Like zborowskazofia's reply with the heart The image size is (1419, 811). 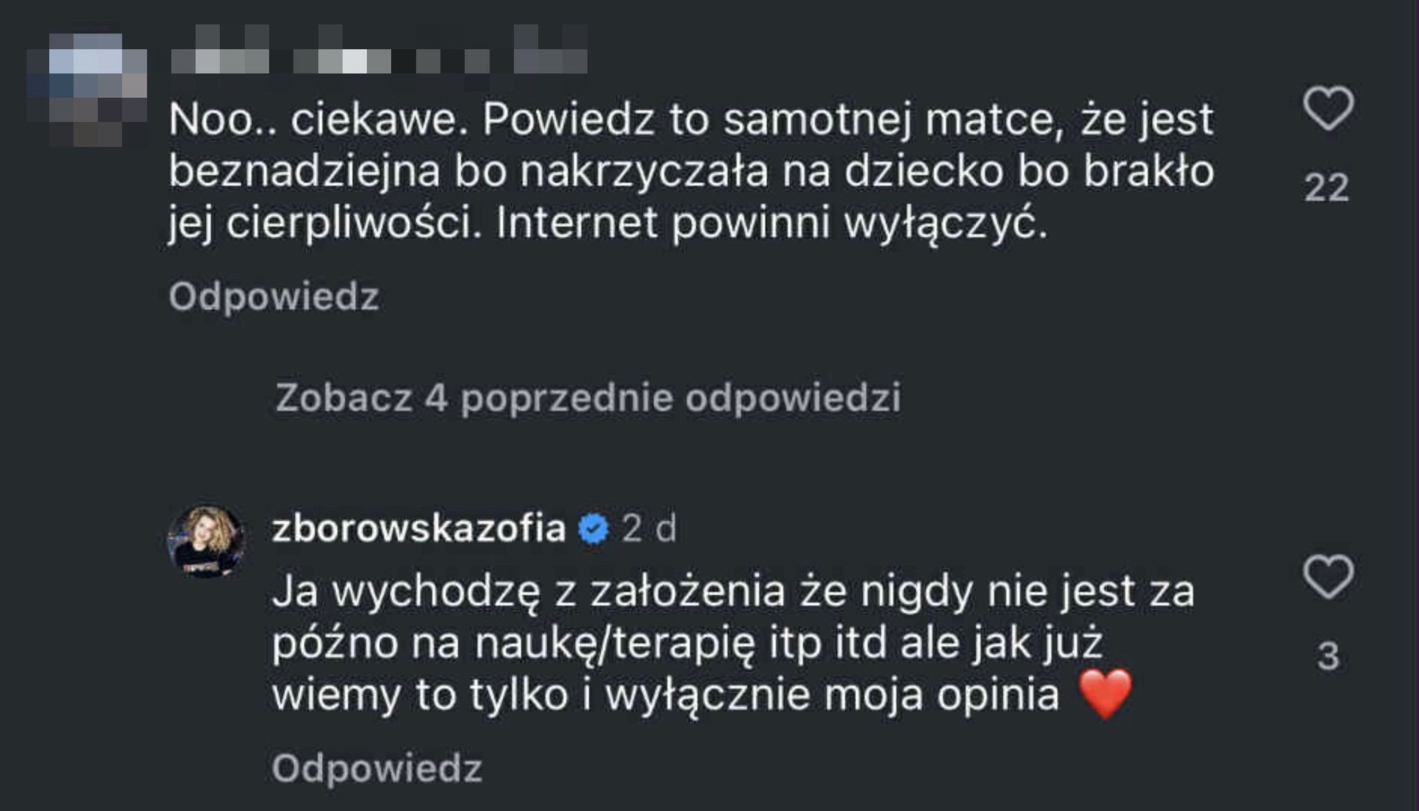point(1327,577)
